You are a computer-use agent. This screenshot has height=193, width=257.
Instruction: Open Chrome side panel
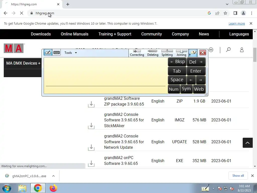235,13
